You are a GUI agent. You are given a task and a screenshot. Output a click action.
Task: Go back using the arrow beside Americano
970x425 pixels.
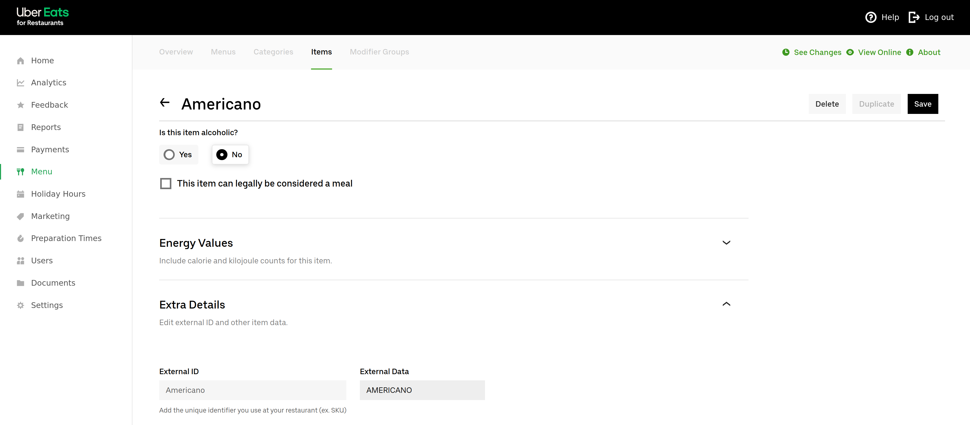click(x=165, y=102)
